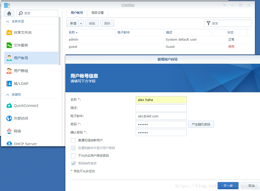Image resolution: width=260 pixels, height=191 pixels.
Task: Enable 寄通知信给新用户 checkbox
Action: 73,140
